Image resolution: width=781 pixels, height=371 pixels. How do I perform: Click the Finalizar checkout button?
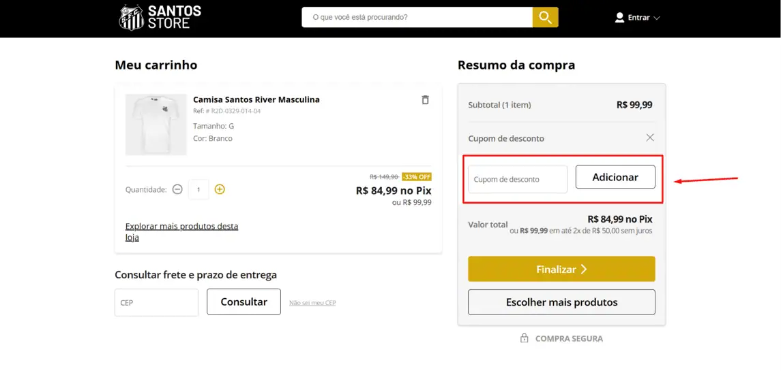pos(561,269)
